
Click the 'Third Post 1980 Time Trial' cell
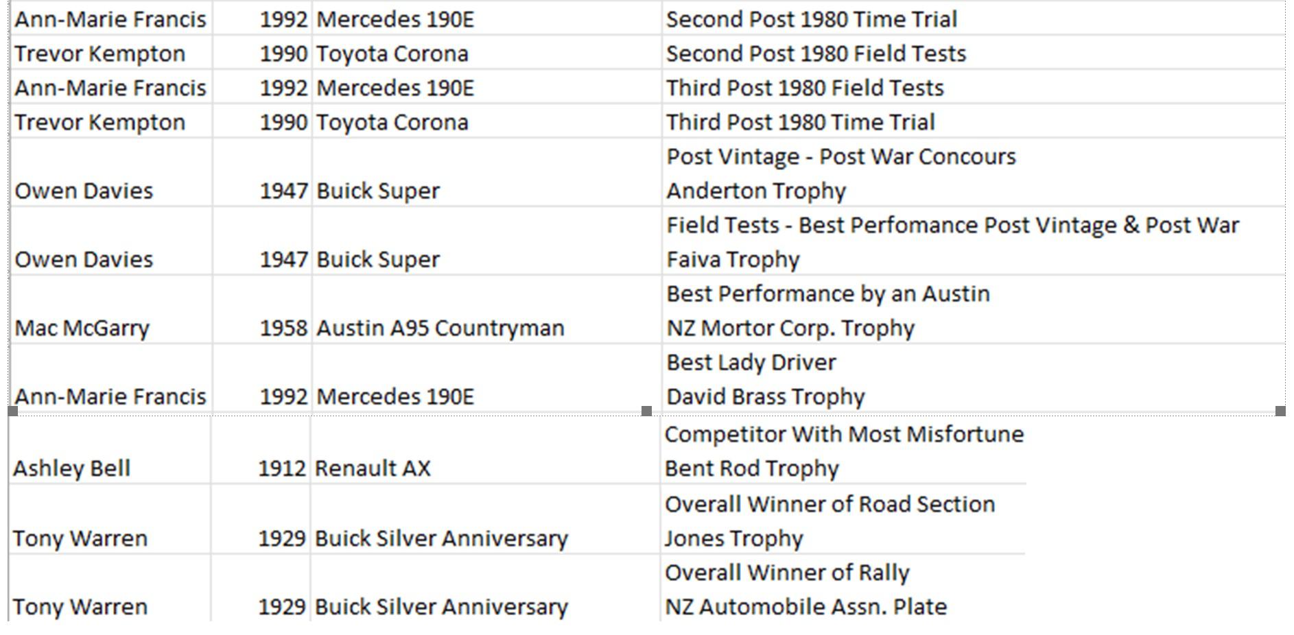pyautogui.click(x=800, y=122)
